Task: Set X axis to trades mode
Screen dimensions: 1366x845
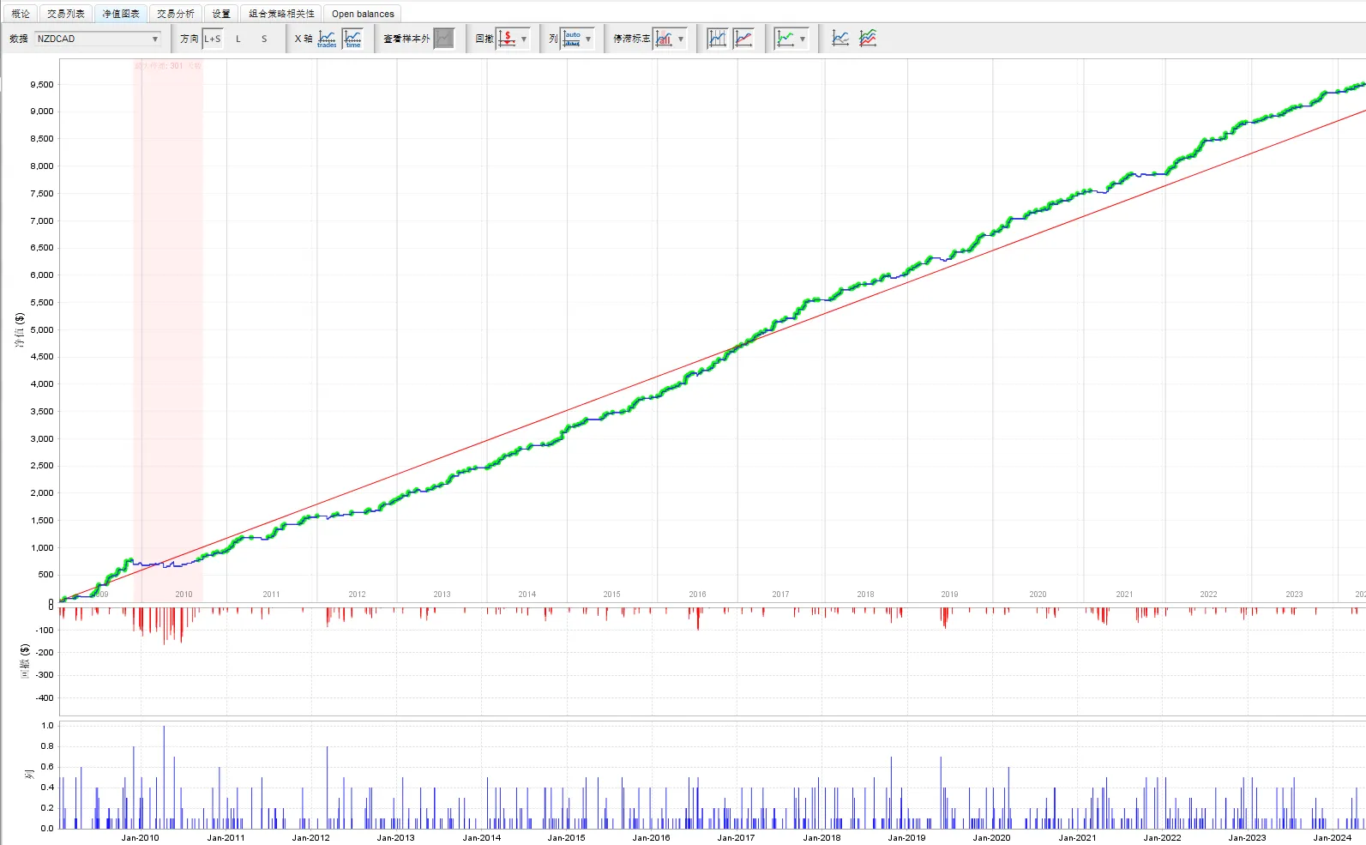Action: pyautogui.click(x=327, y=39)
